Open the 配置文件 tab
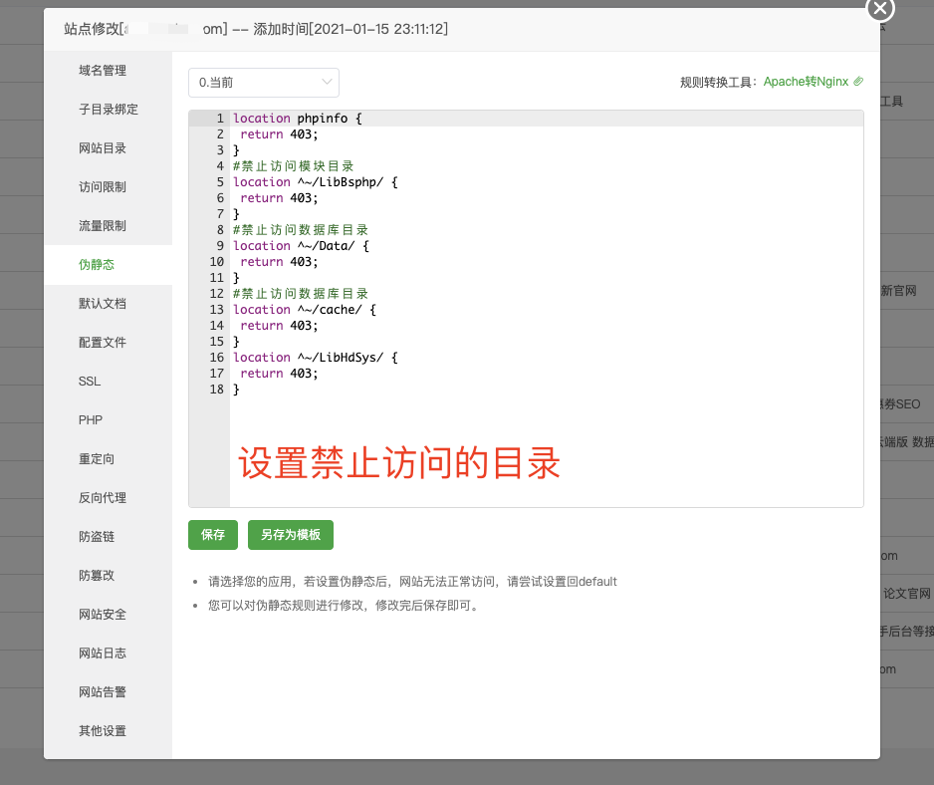Screen dimensions: 934x785 (x=103, y=342)
